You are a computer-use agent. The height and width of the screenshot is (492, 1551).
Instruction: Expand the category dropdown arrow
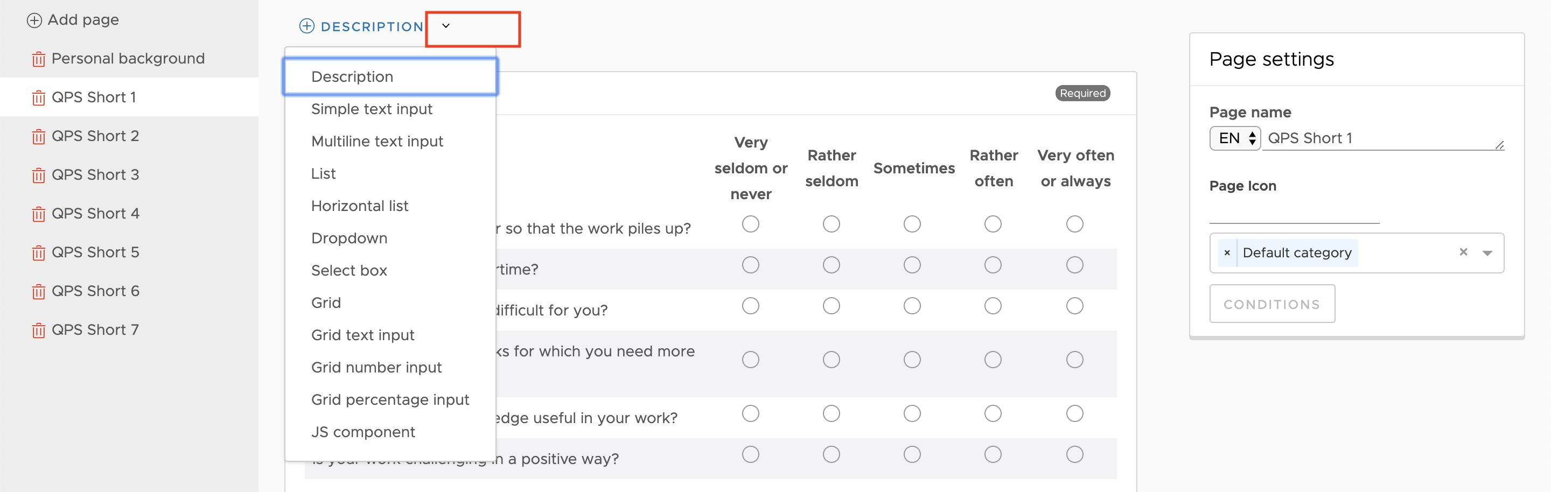pyautogui.click(x=1486, y=253)
